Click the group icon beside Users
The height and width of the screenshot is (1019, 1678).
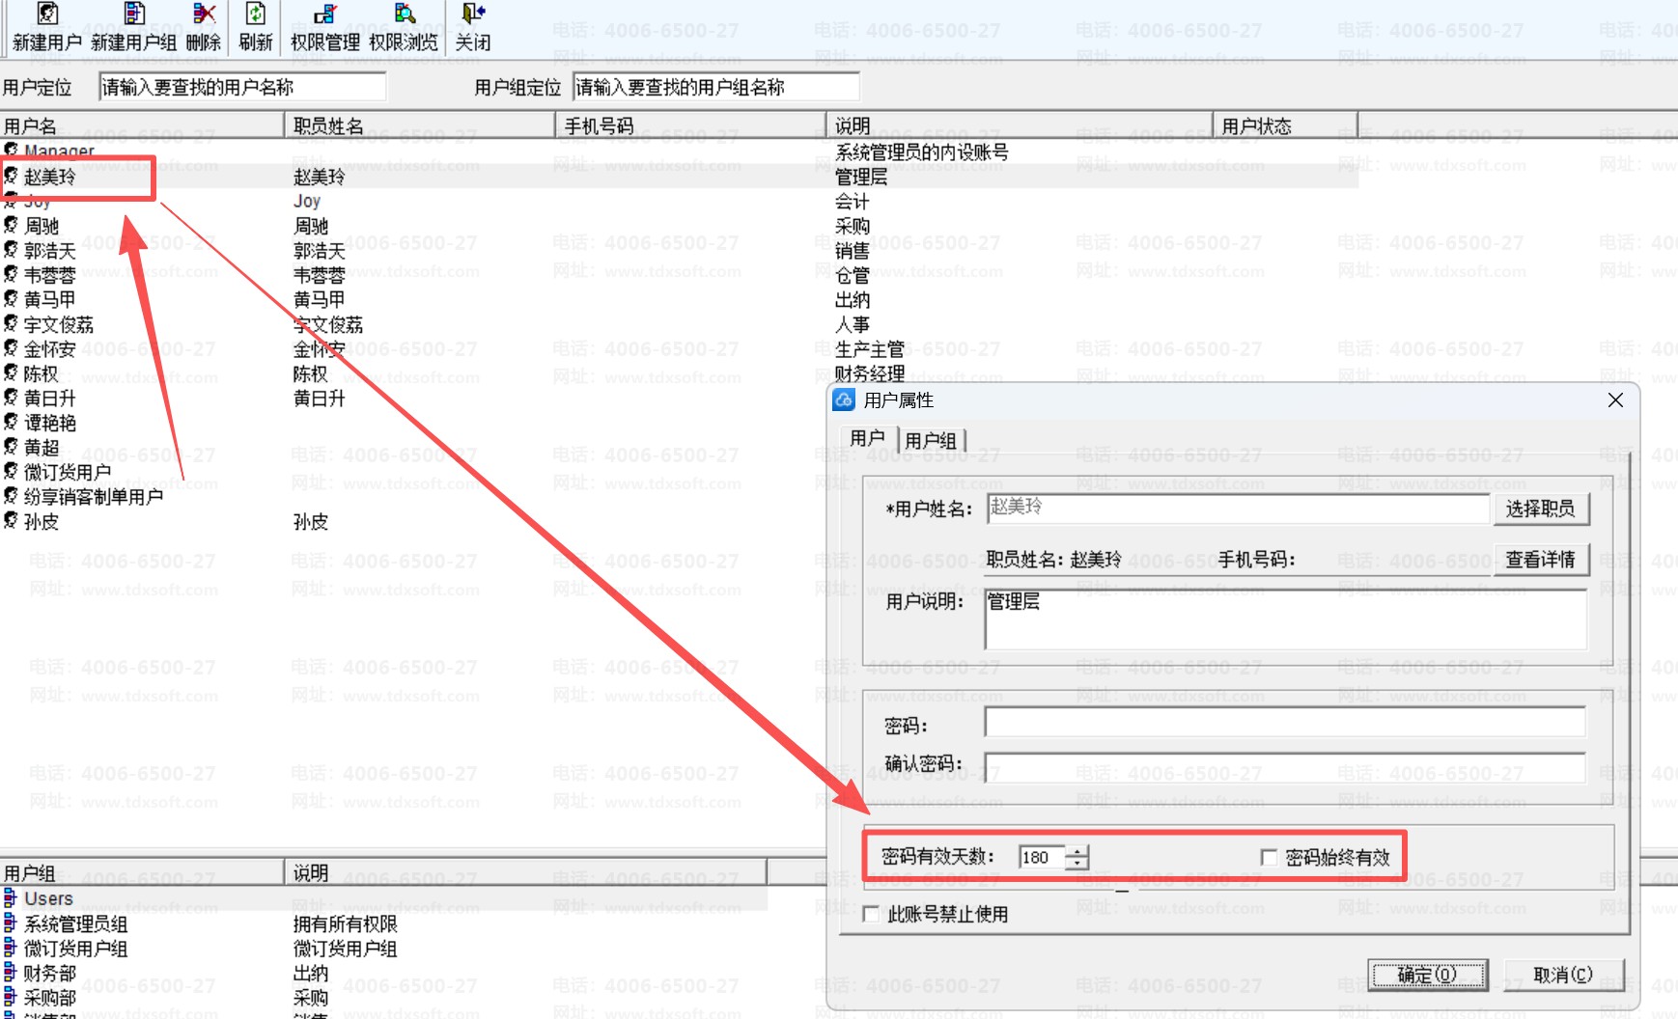point(11,898)
